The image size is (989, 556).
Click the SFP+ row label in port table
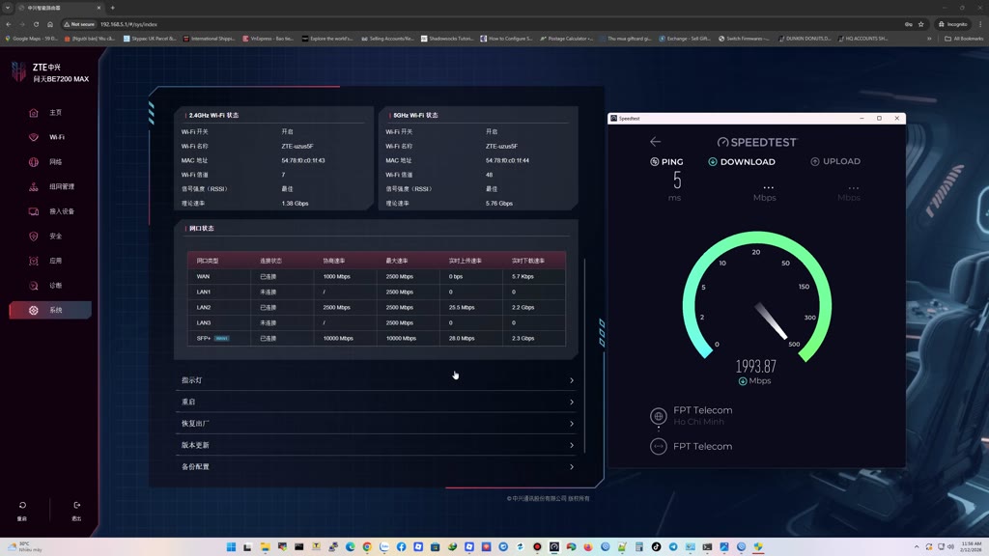[204, 339]
